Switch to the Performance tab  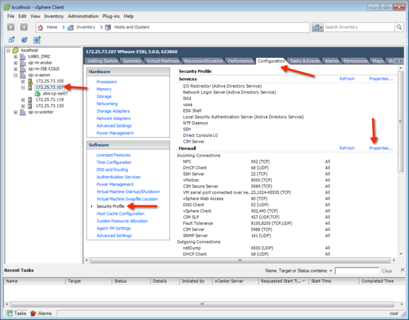(x=240, y=61)
